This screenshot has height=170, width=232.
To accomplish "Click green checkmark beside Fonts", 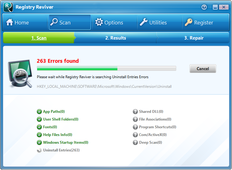I will pyautogui.click(x=39, y=127).
